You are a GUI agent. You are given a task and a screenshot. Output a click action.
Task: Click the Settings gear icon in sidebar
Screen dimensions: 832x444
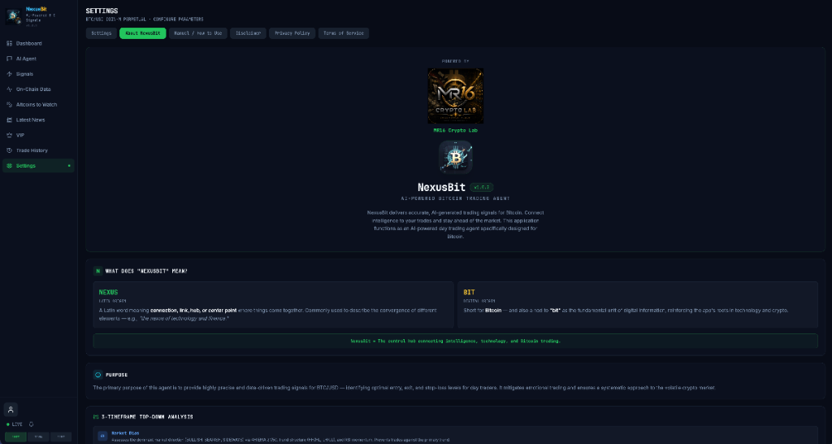(10, 166)
